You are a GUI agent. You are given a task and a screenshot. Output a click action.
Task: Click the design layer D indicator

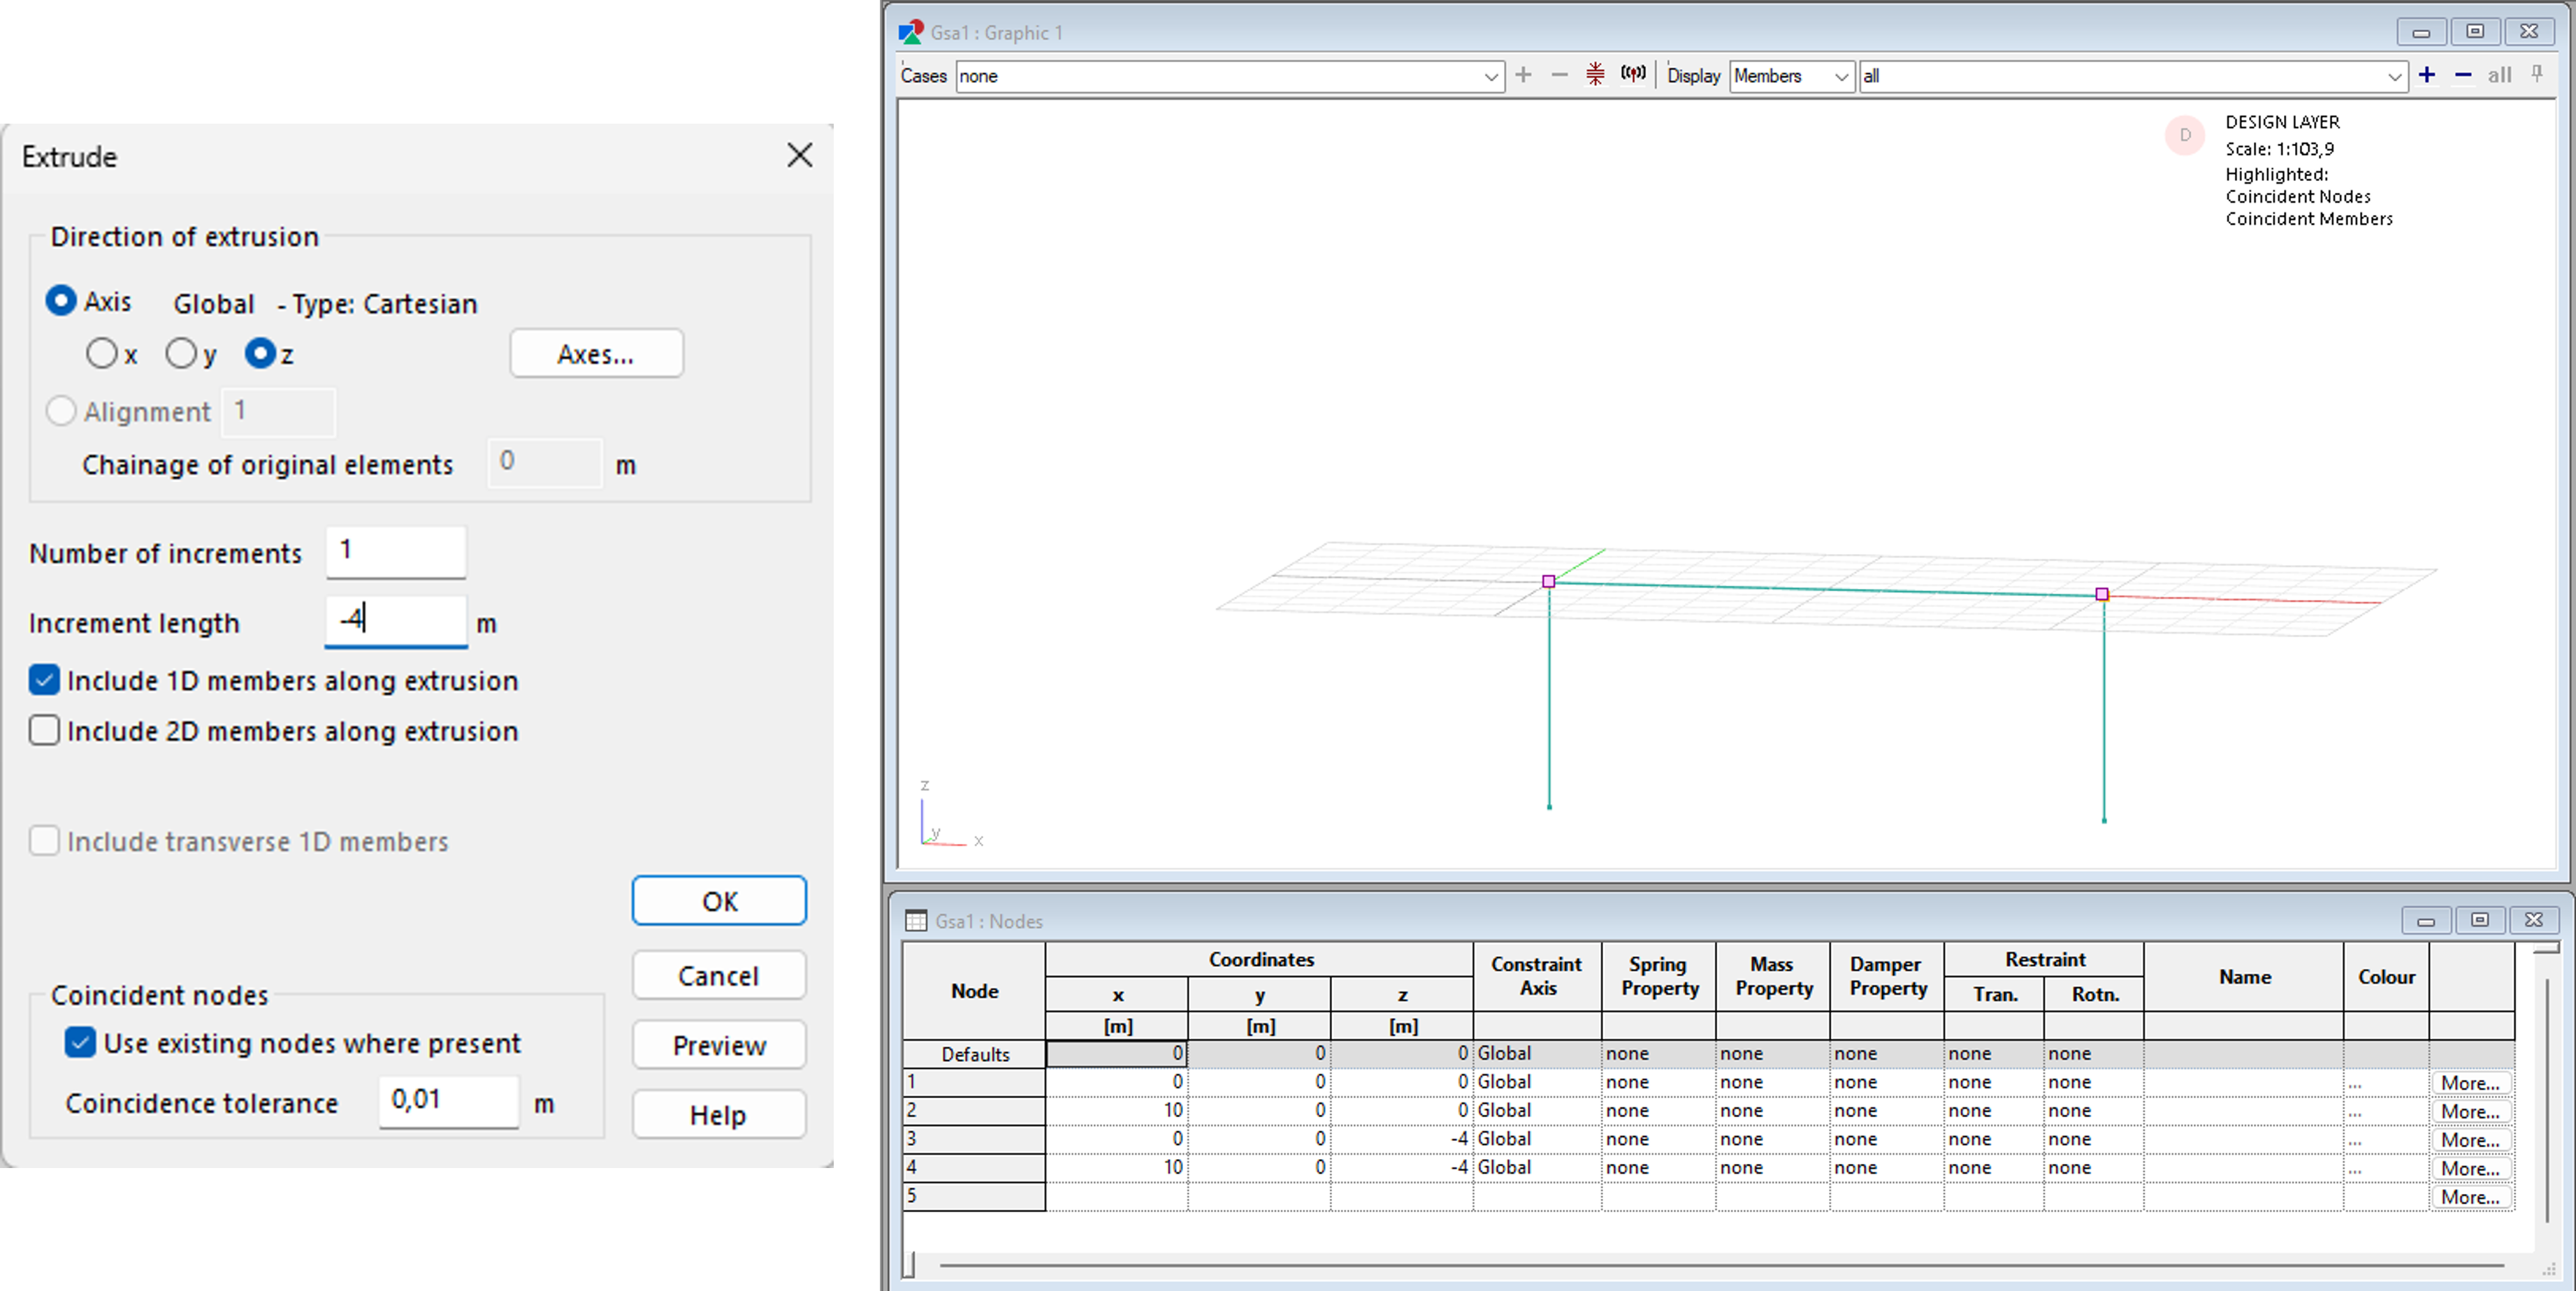point(2185,135)
